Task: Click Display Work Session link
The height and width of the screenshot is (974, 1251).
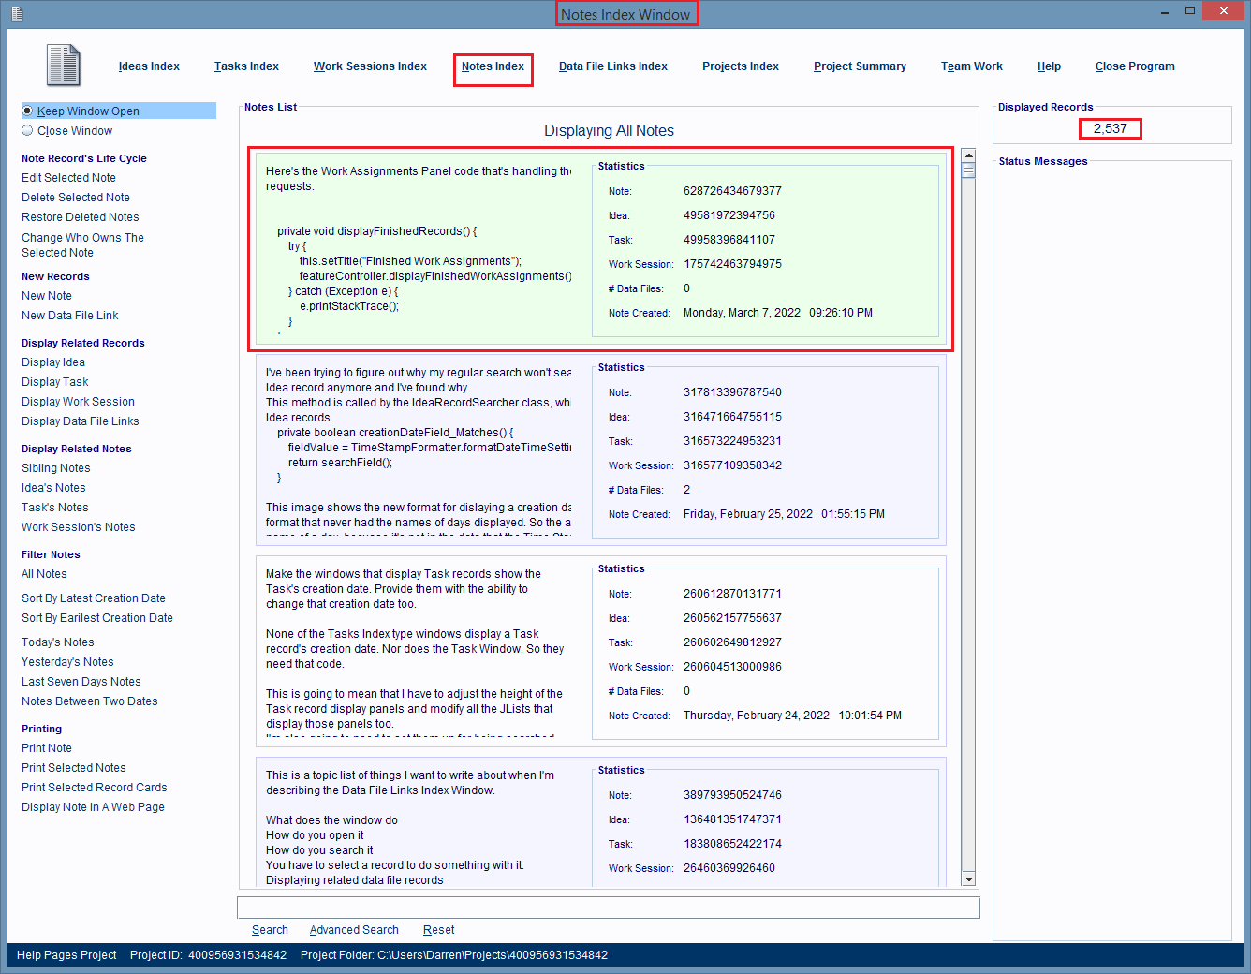Action: tap(78, 402)
